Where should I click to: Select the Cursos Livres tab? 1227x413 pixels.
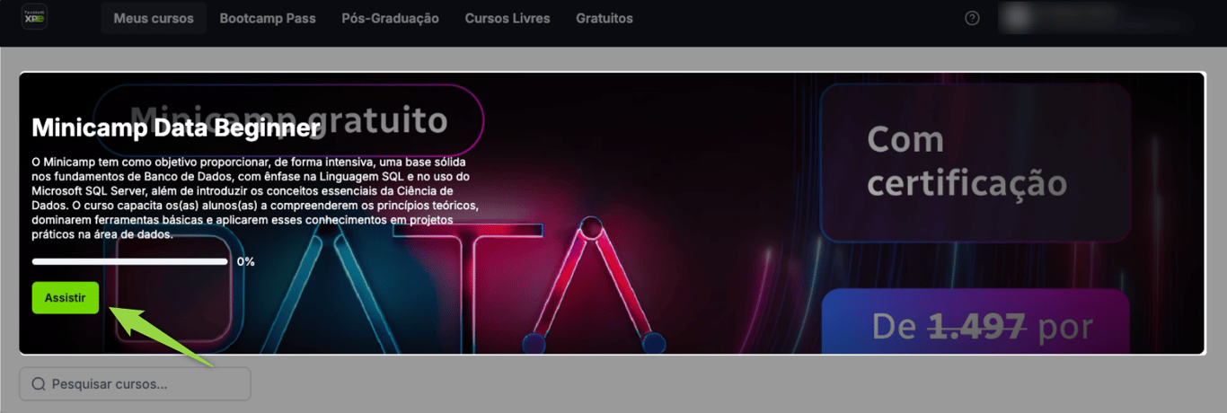[508, 18]
